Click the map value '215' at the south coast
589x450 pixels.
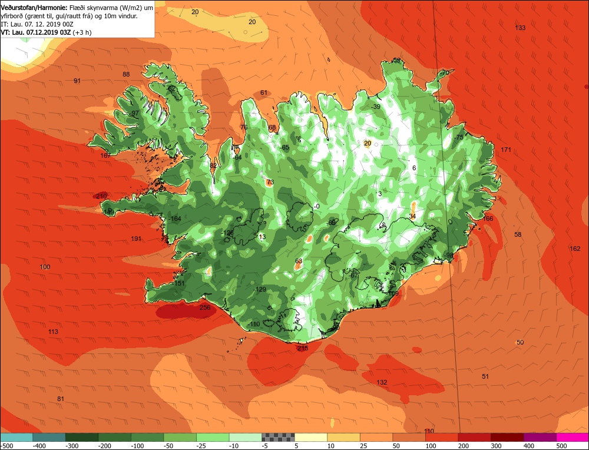[303, 348]
